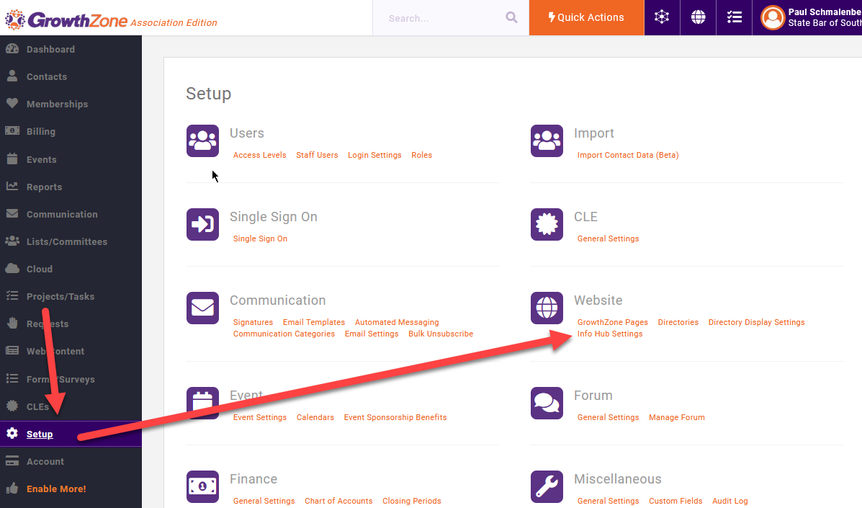The height and width of the screenshot is (508, 862).
Task: Open the Access Levels link
Action: [259, 155]
